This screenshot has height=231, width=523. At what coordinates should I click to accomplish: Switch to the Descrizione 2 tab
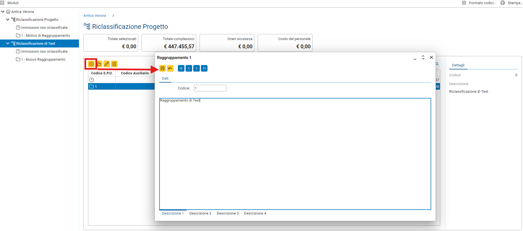pos(200,213)
